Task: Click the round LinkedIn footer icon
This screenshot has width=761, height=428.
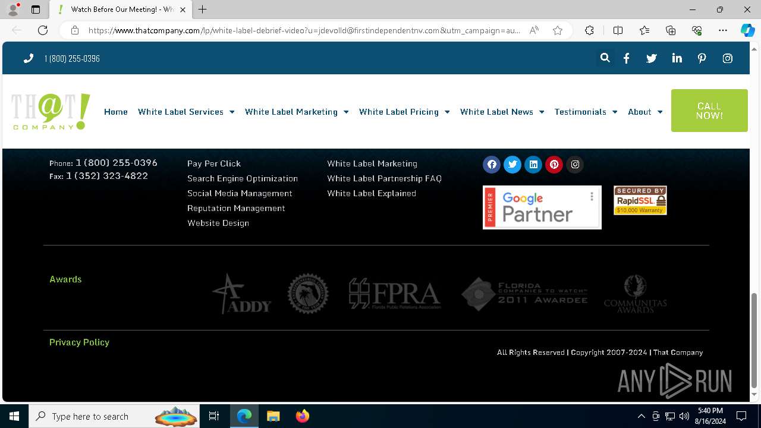Action: click(x=533, y=165)
